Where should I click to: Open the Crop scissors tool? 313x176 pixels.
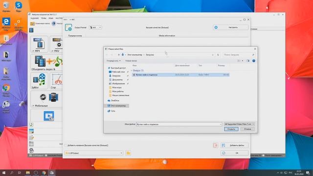[56, 81]
